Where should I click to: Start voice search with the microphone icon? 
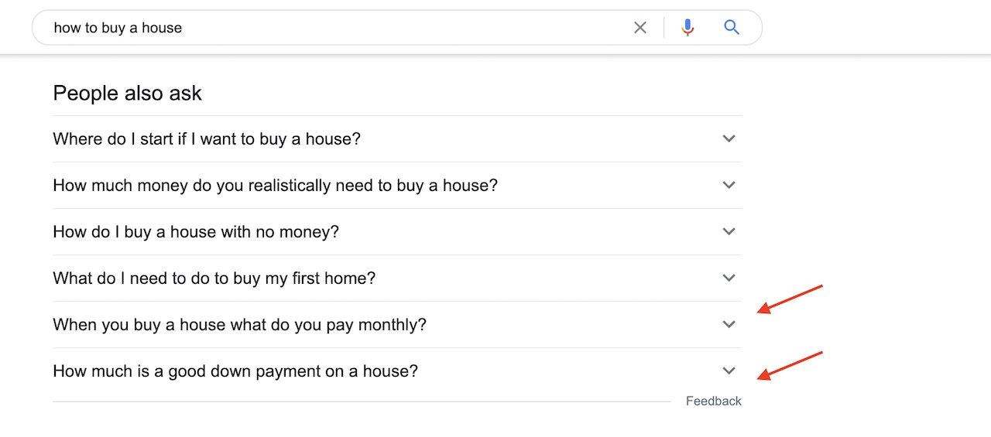[x=688, y=28]
